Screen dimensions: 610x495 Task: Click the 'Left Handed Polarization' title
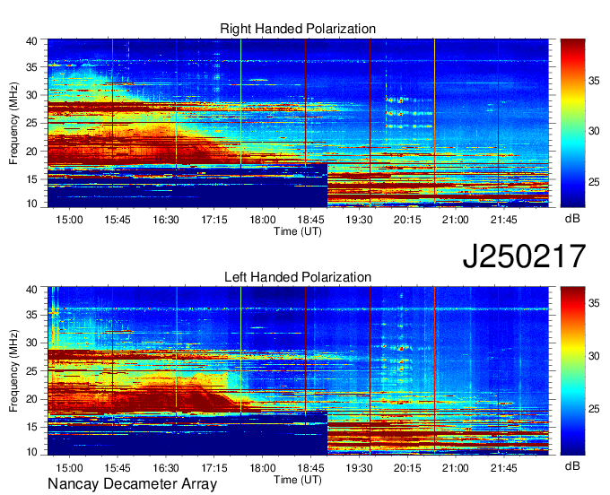pyautogui.click(x=298, y=277)
